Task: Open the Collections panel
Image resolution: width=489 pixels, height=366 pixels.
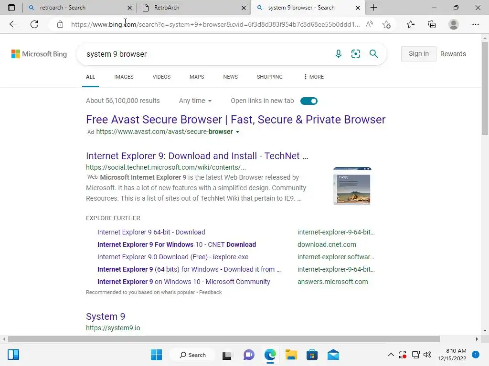Action: (432, 24)
